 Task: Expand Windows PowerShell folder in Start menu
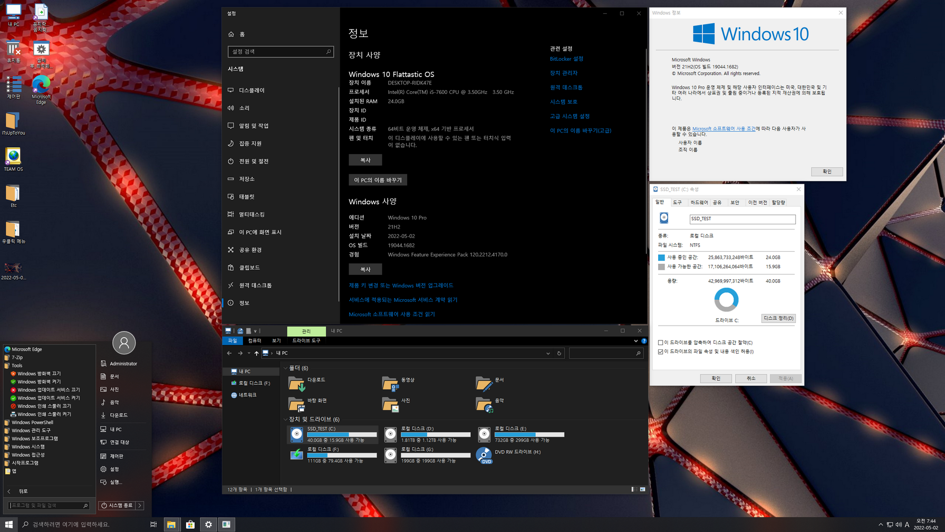(32, 422)
